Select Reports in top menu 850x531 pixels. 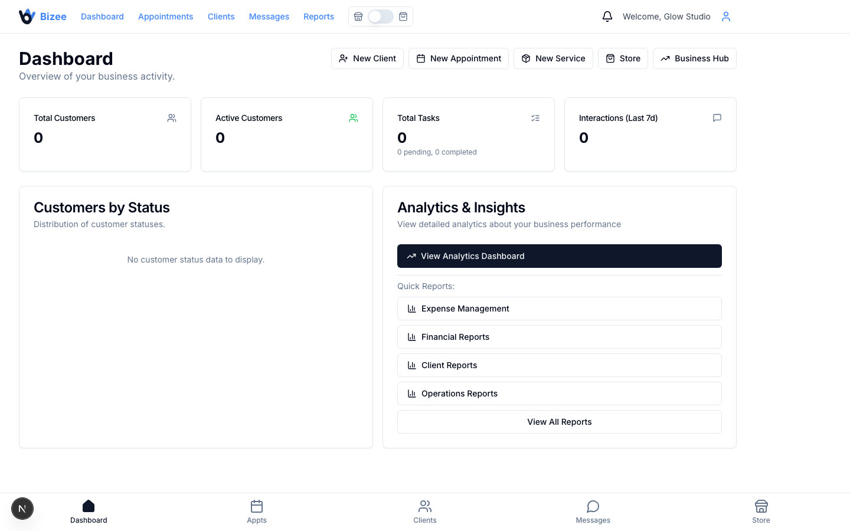click(x=319, y=17)
